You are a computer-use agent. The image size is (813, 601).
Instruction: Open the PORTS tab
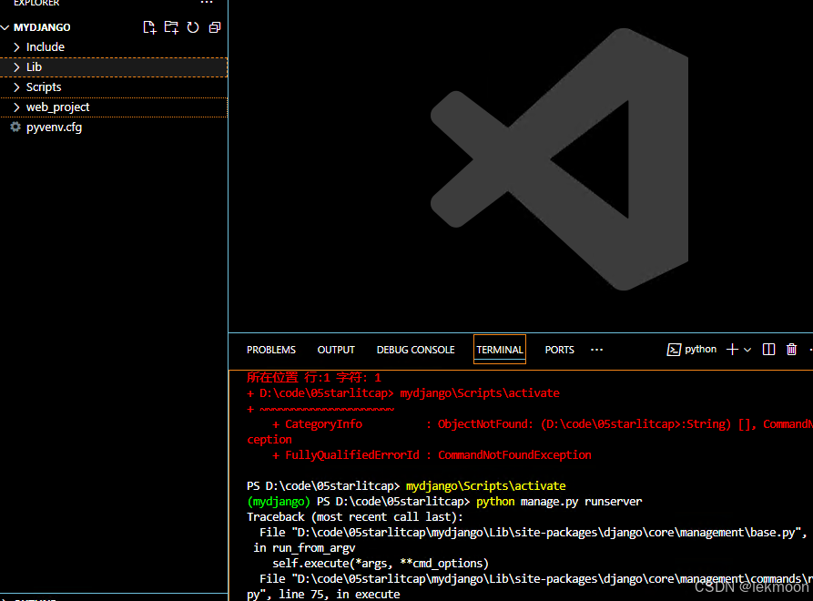[560, 350]
